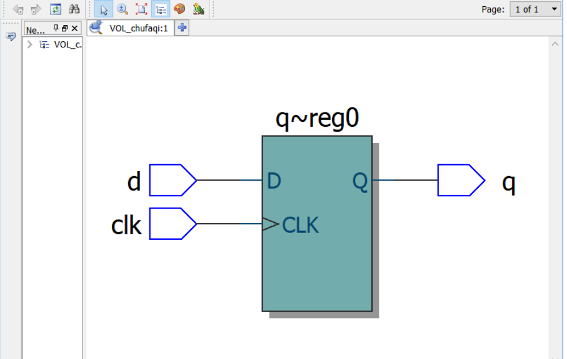
Task: Click the comment bubble icon in sidebar
Action: click(x=11, y=36)
